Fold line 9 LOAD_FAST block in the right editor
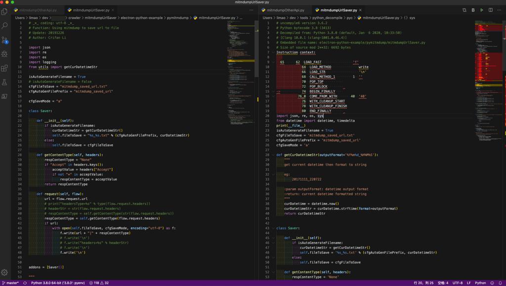Viewport: 506px width, 286px height. 273,62
